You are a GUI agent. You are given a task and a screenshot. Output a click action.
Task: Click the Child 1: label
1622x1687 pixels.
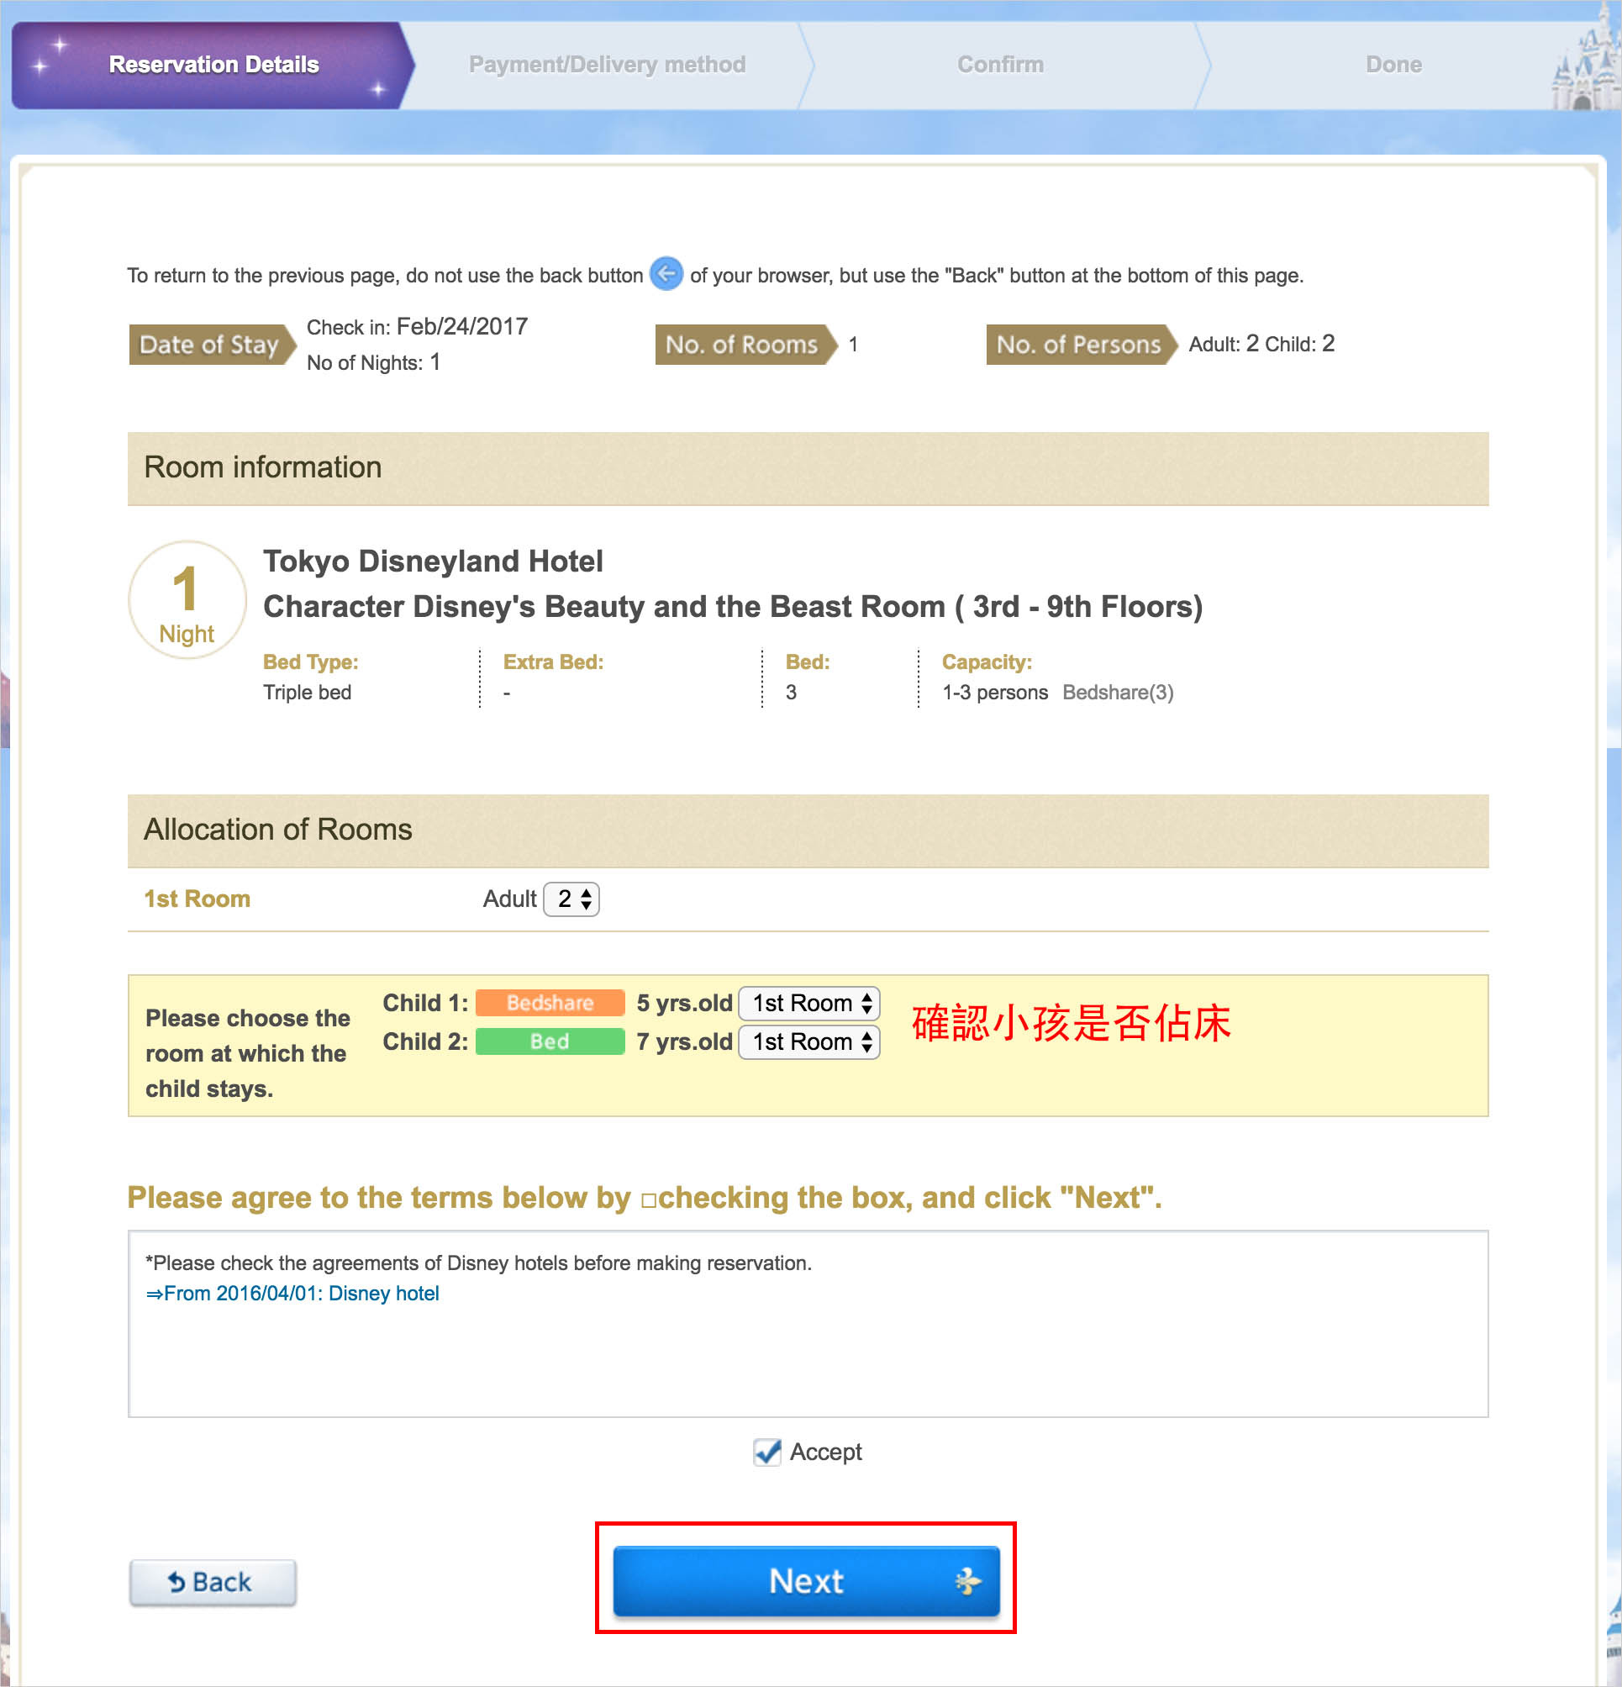click(425, 1003)
